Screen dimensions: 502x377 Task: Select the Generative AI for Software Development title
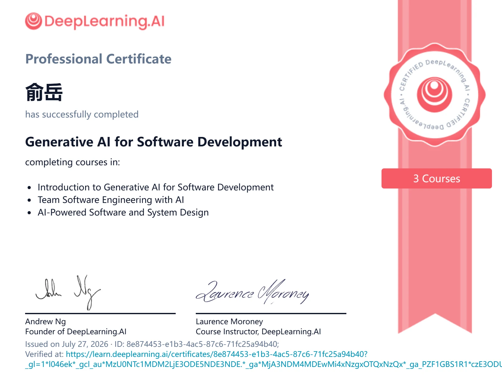153,142
